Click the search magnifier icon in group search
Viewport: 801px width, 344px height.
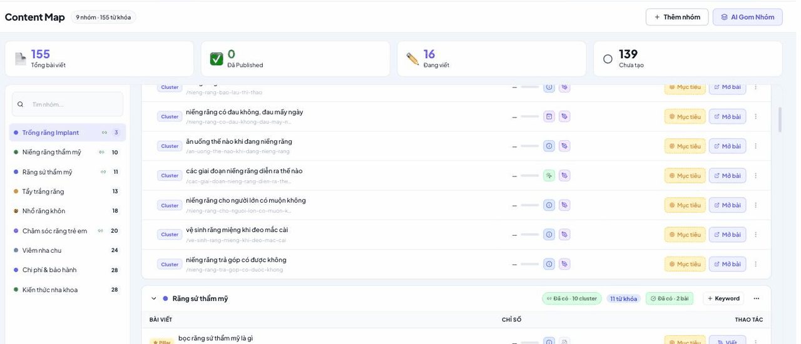click(x=21, y=104)
